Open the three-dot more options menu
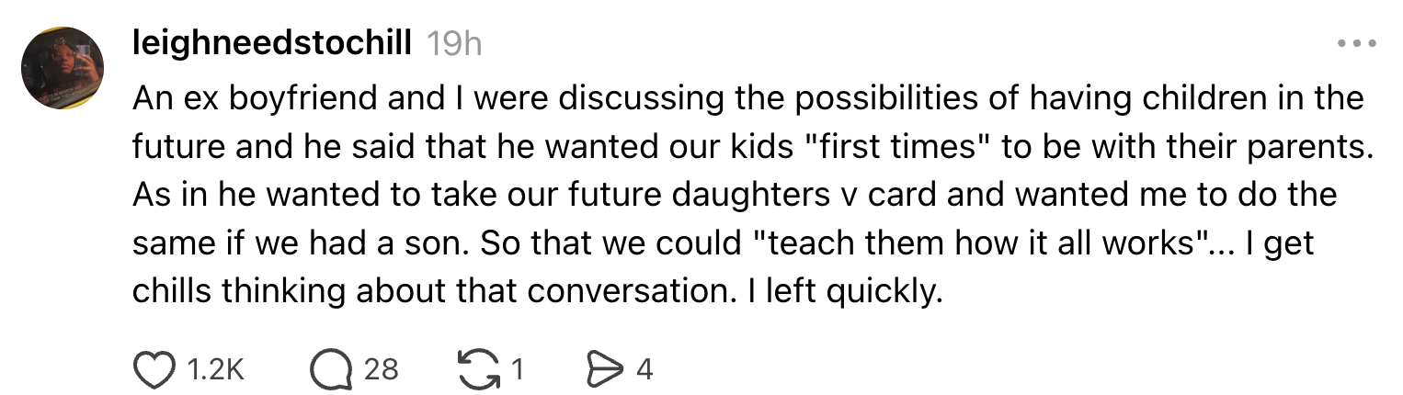This screenshot has width=1403, height=395. tap(1357, 43)
